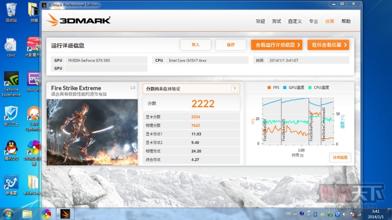Click the 3DMark window title icon

(x=44, y=5)
